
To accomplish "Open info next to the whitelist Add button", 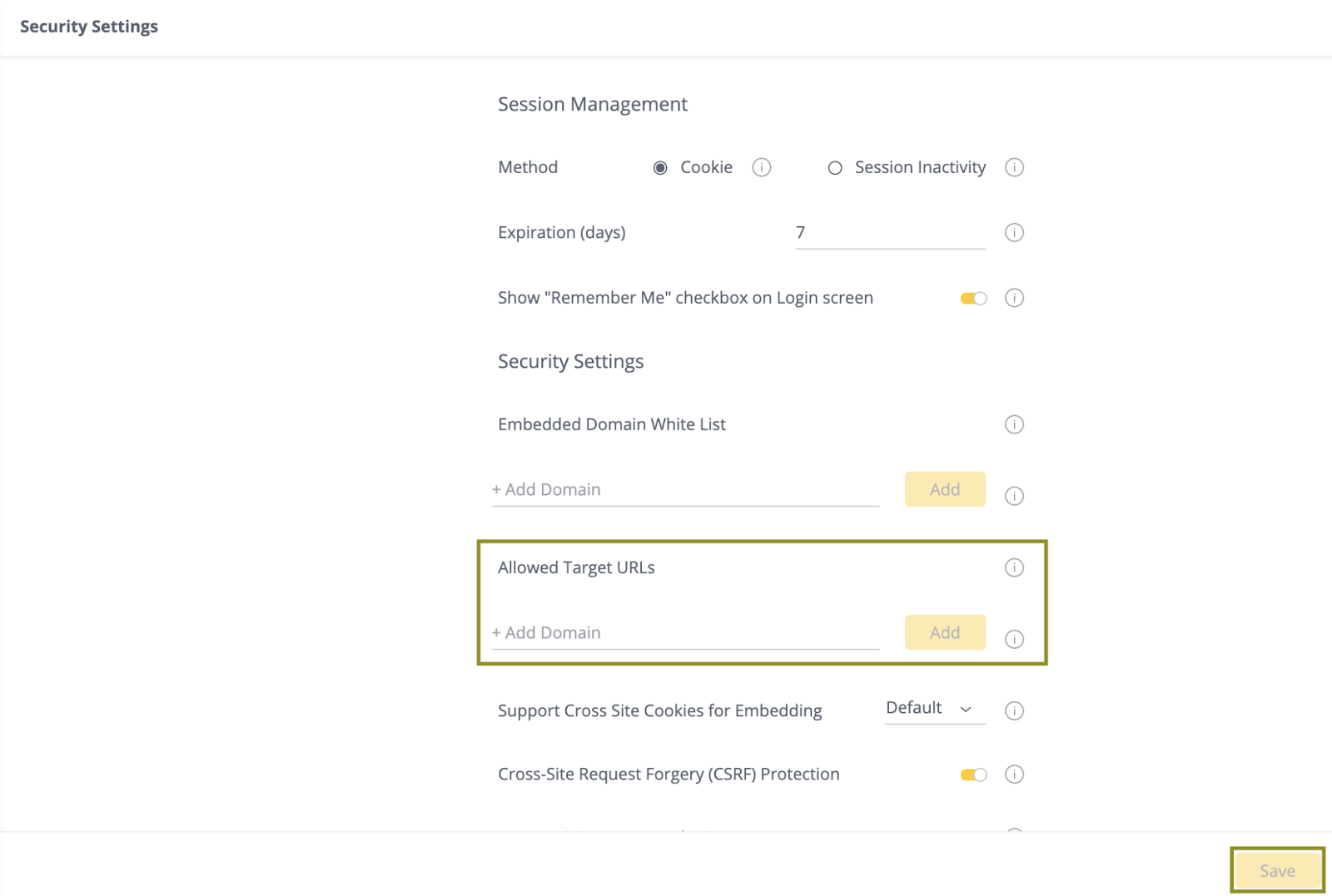I will [x=1014, y=497].
